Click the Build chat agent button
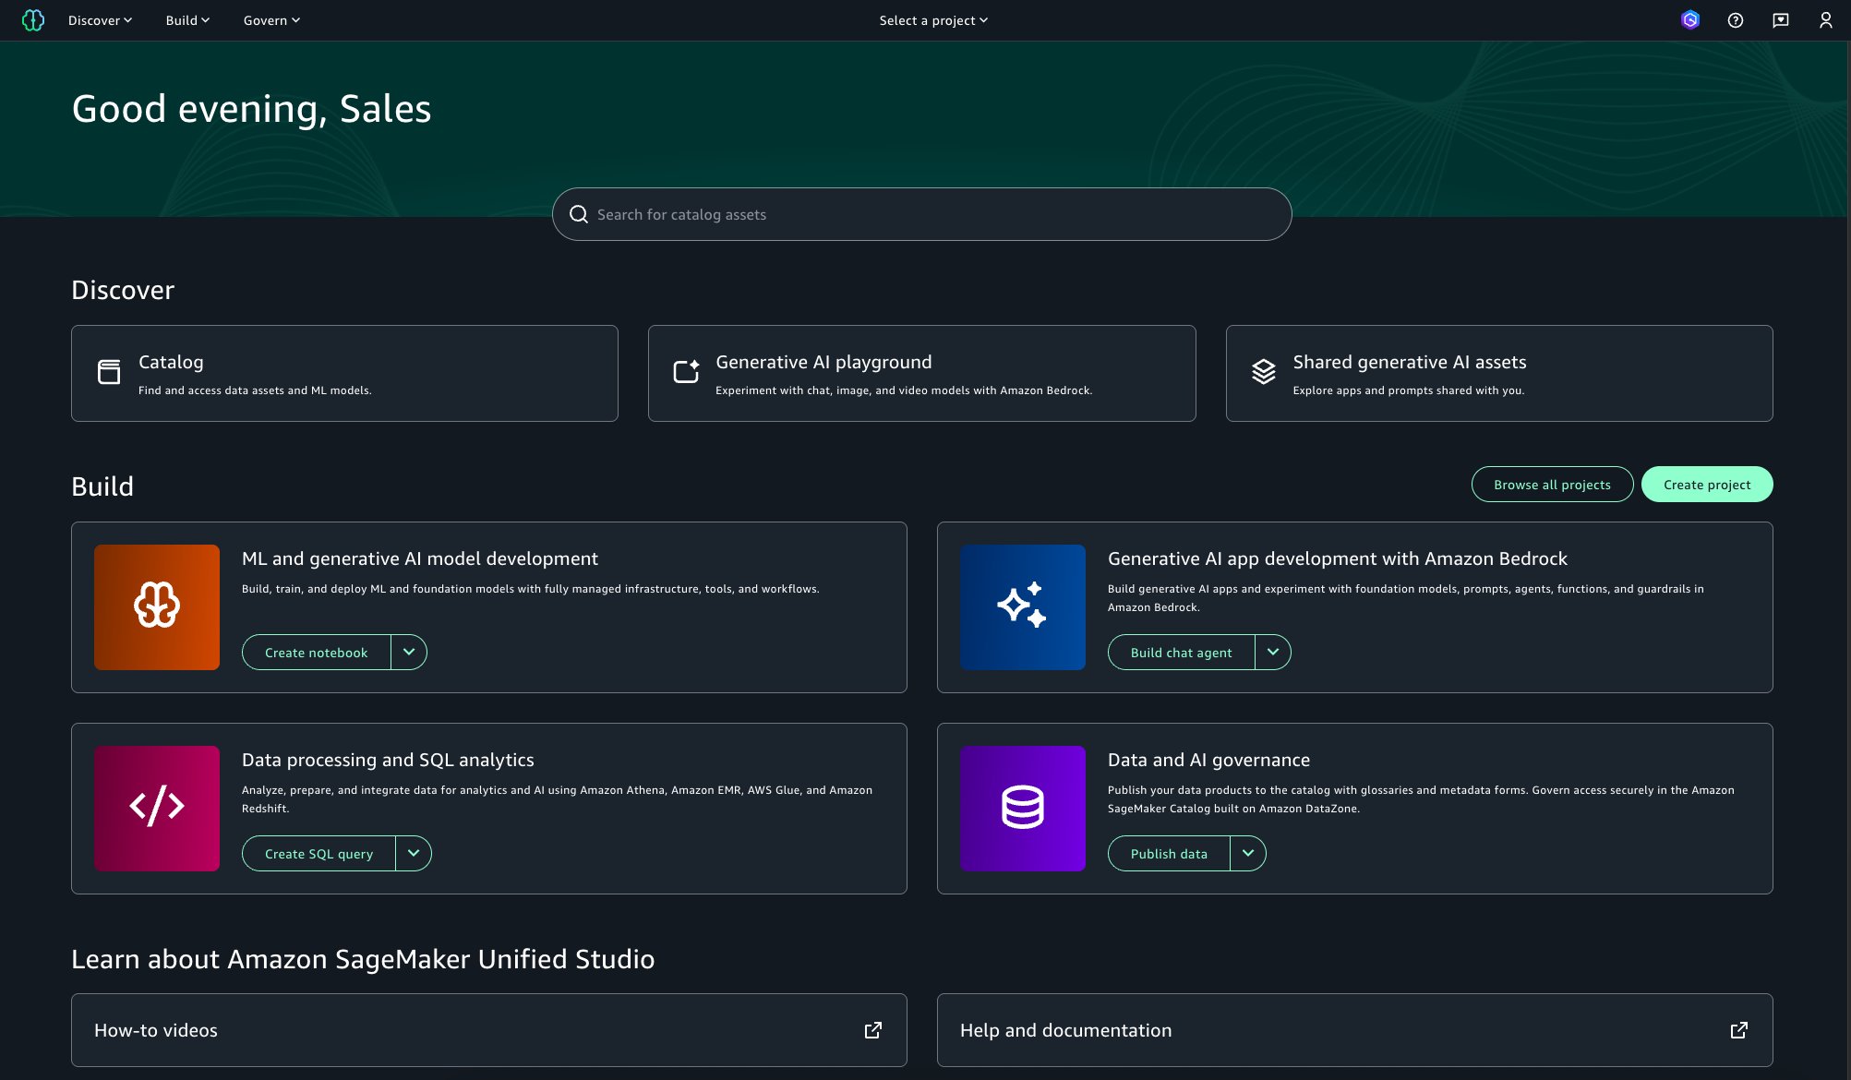This screenshot has height=1080, width=1851. (1181, 653)
